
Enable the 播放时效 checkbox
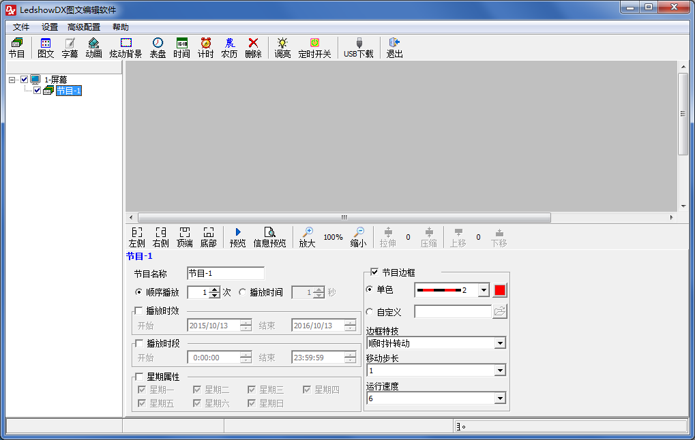139,311
